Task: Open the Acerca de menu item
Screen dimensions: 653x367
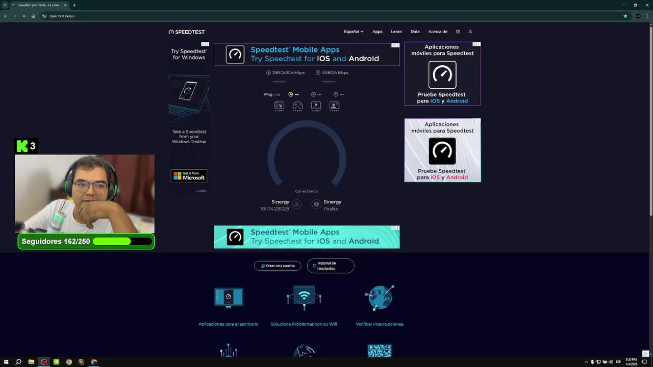Action: [438, 32]
